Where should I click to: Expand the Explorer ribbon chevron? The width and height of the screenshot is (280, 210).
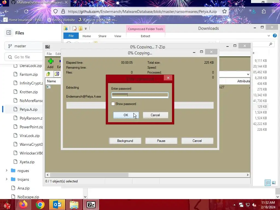pyautogui.click(x=269, y=36)
